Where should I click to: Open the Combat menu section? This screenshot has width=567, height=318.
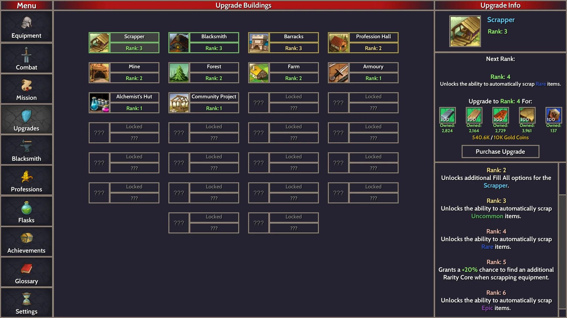(x=27, y=60)
